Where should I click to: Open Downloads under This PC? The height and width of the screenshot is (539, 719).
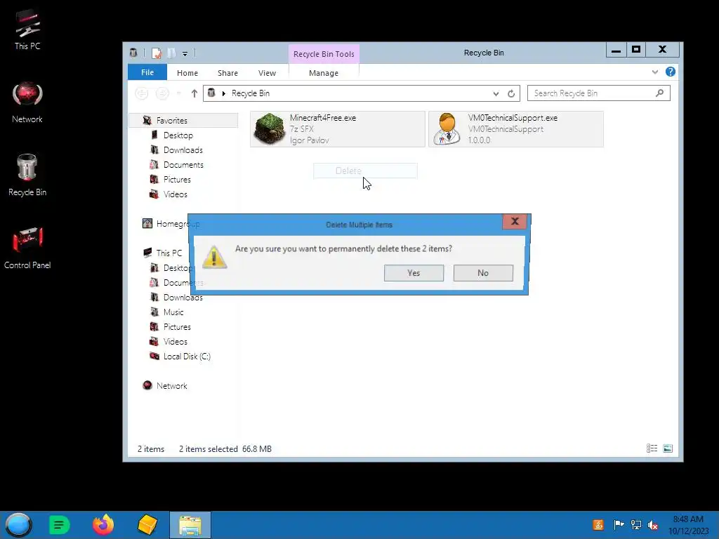tap(183, 298)
